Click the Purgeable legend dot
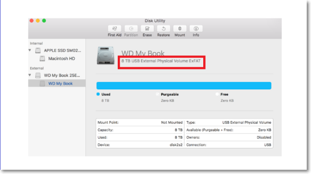Viewport: 311px width, 174px height. (x=158, y=94)
